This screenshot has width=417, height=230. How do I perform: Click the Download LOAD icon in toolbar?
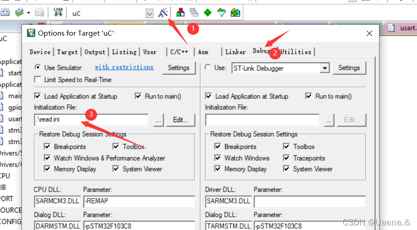(58, 12)
